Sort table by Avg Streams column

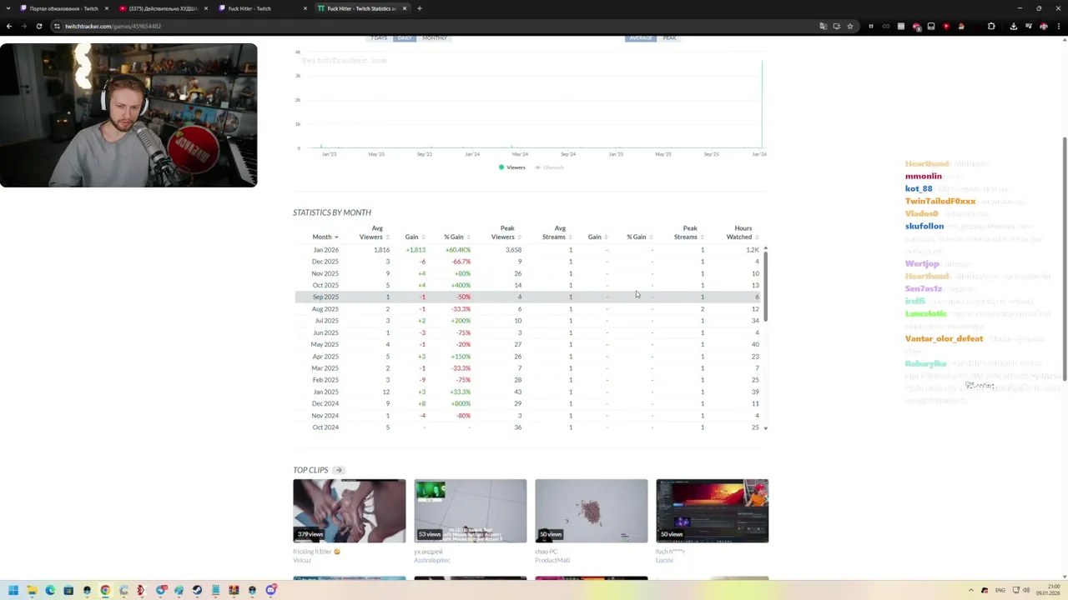(557, 232)
